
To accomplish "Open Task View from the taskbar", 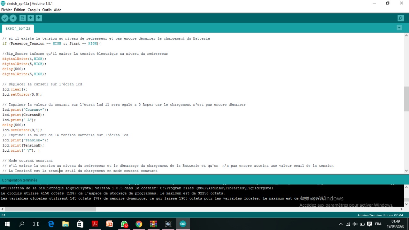I will click(x=36, y=224).
